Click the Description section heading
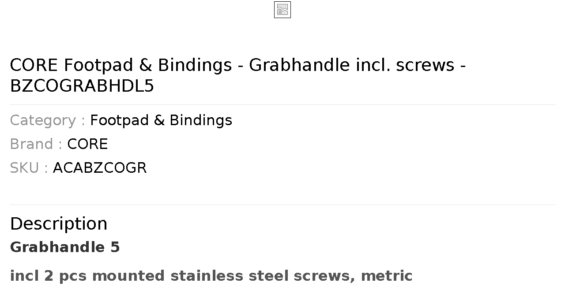This screenshot has height=301, width=565. [59, 224]
